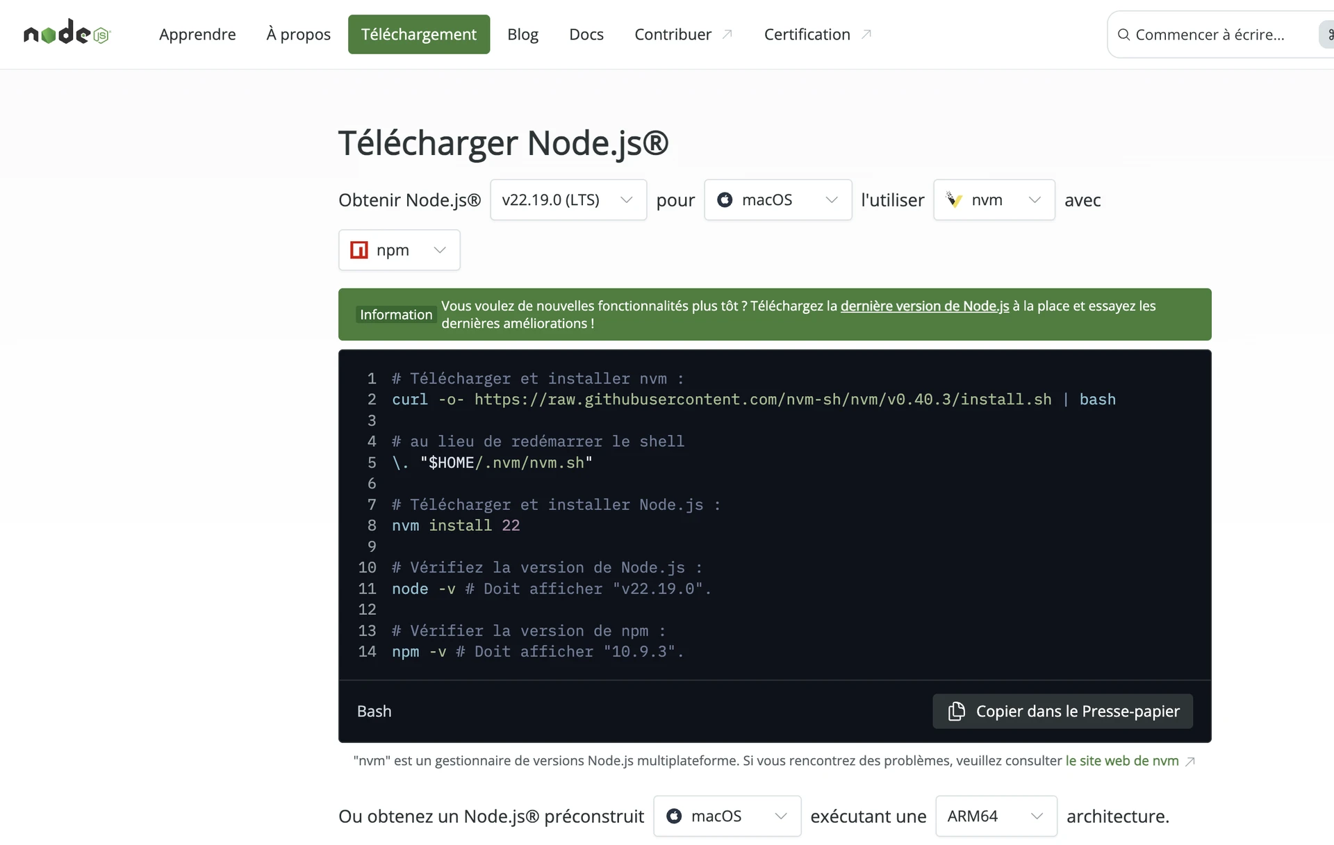The image size is (1334, 845).
Task: Click the Node.js logo icon
Action: coord(67,33)
